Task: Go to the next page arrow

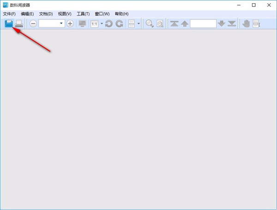Action: [222, 24]
